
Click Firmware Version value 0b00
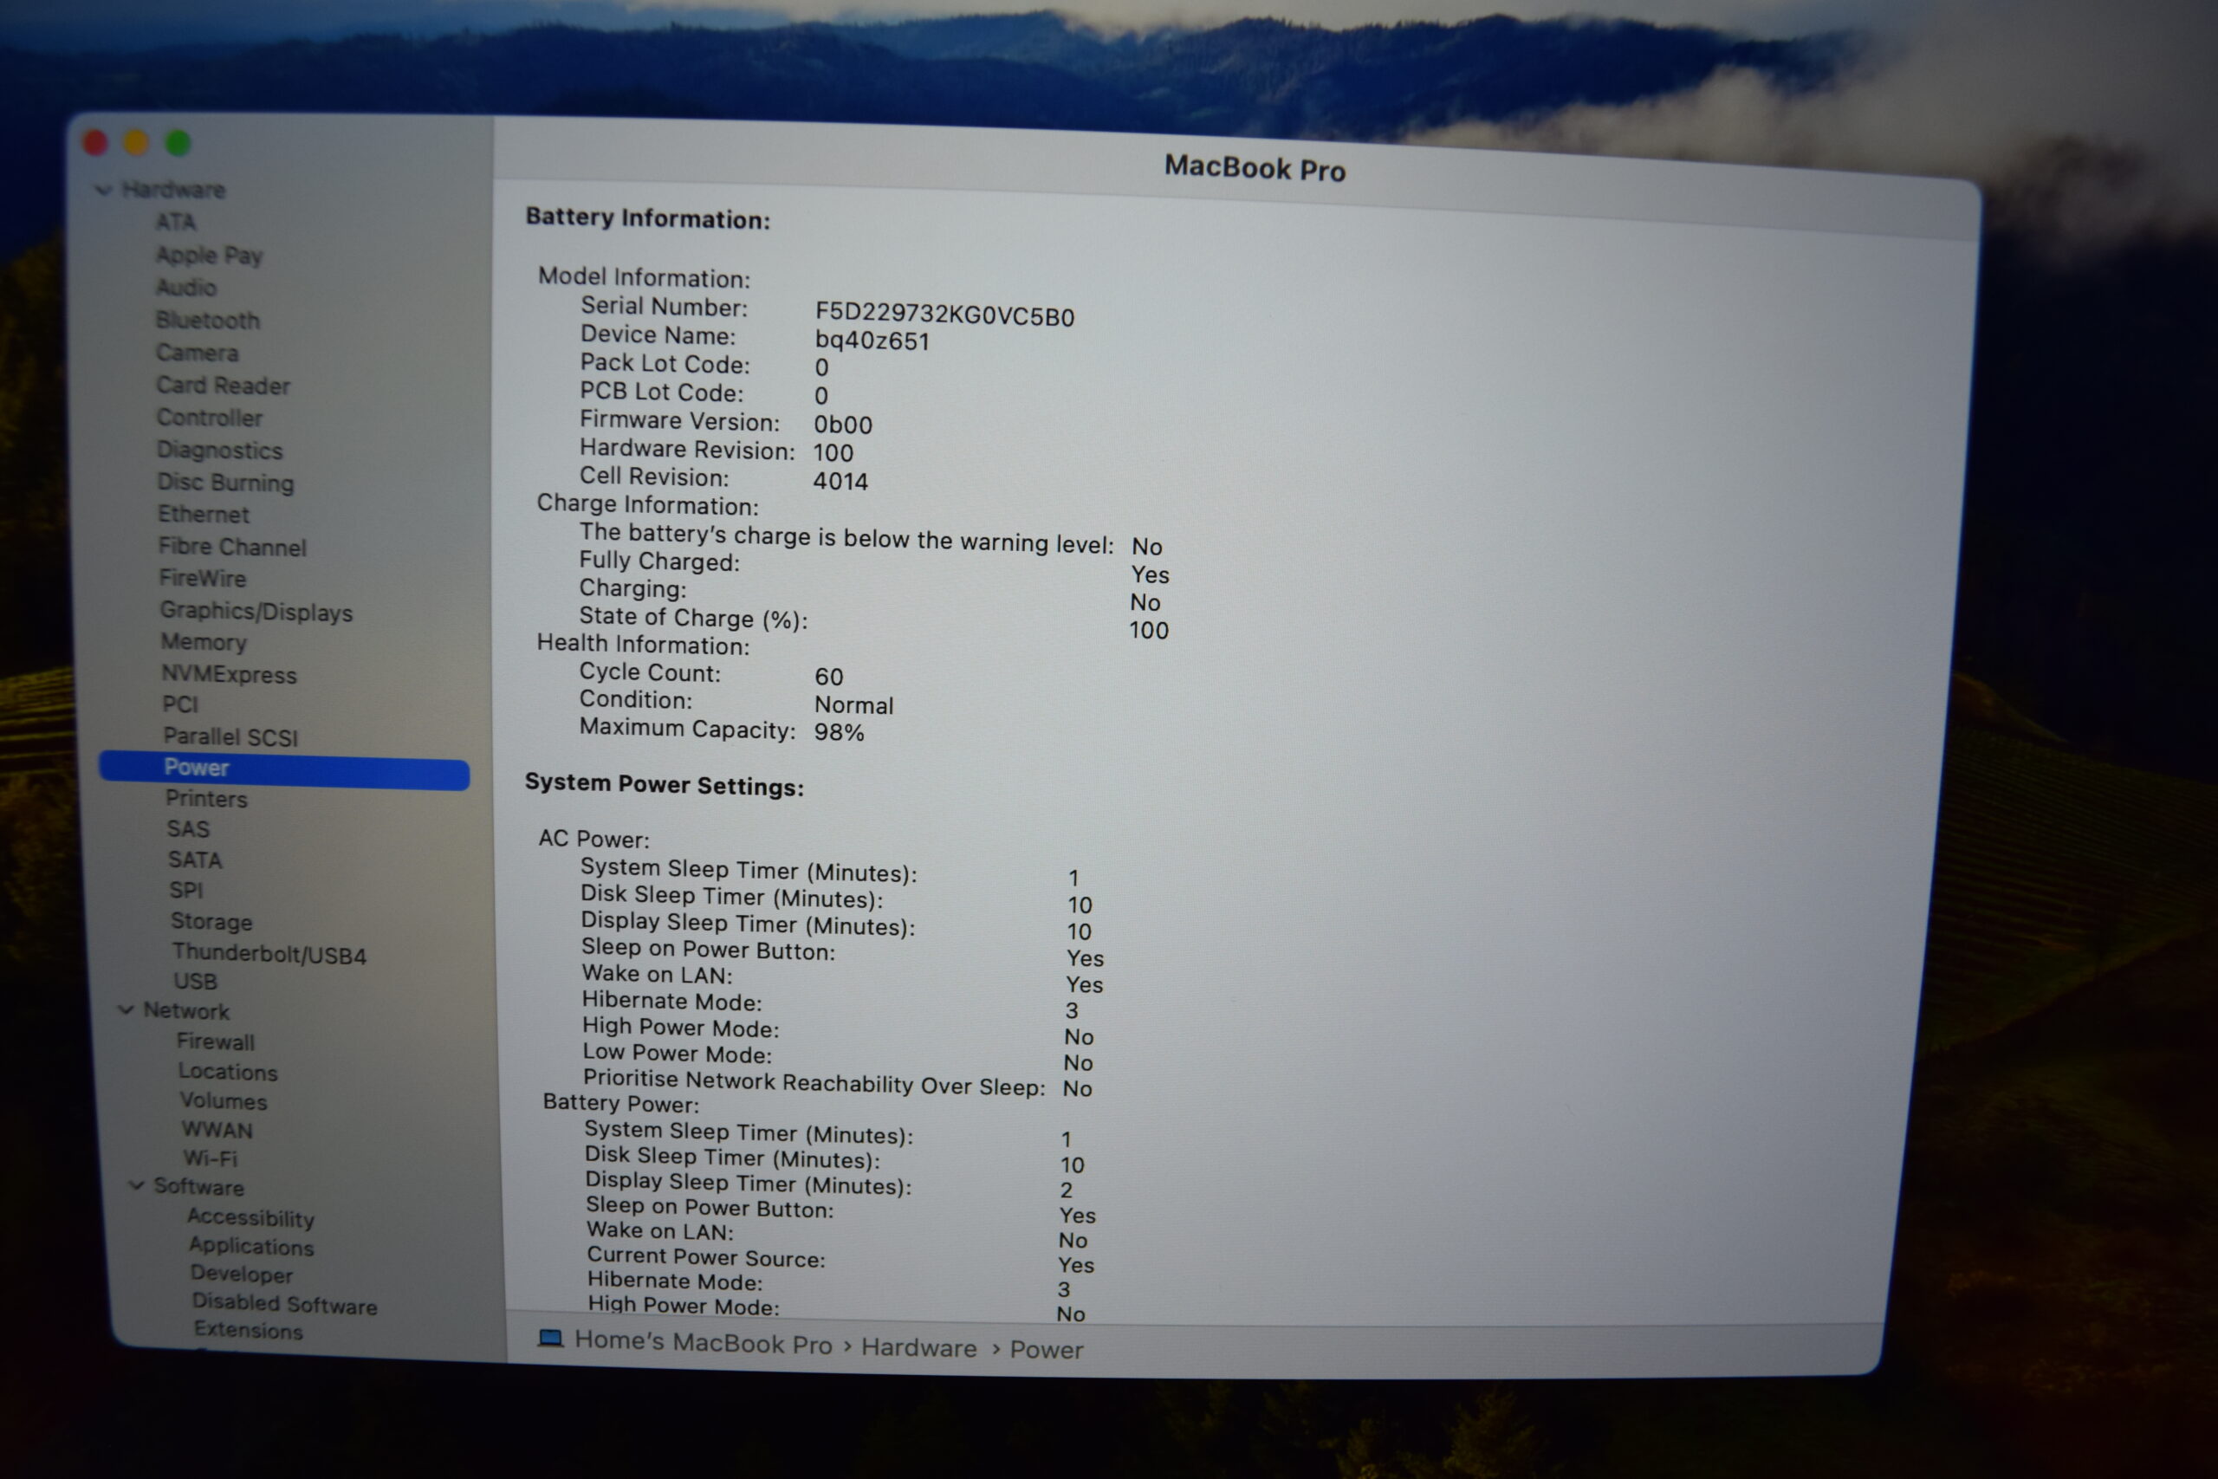(x=843, y=425)
